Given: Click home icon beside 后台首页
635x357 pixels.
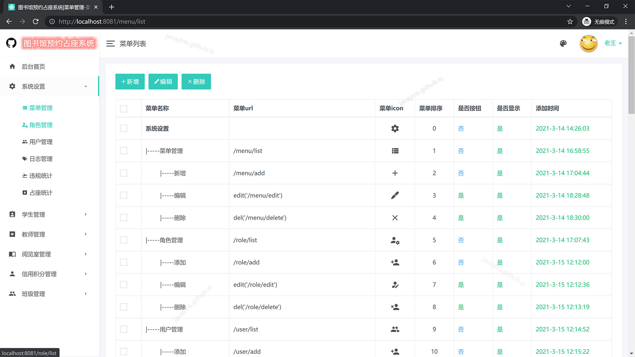Looking at the screenshot, I should [x=12, y=66].
